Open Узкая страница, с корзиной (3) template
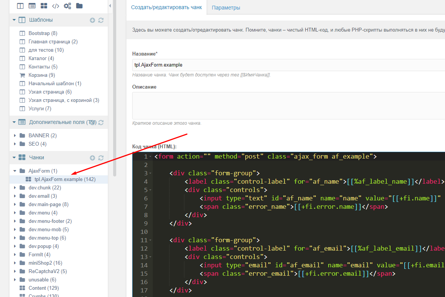This screenshot has height=297, width=445. click(64, 100)
